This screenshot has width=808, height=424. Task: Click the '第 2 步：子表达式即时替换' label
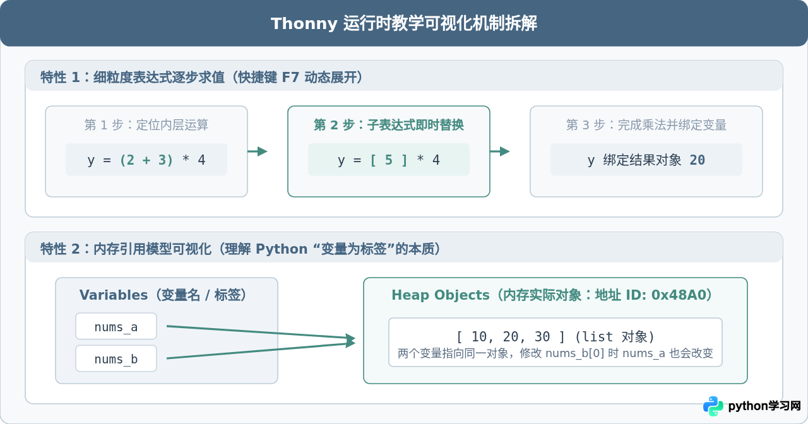389,125
